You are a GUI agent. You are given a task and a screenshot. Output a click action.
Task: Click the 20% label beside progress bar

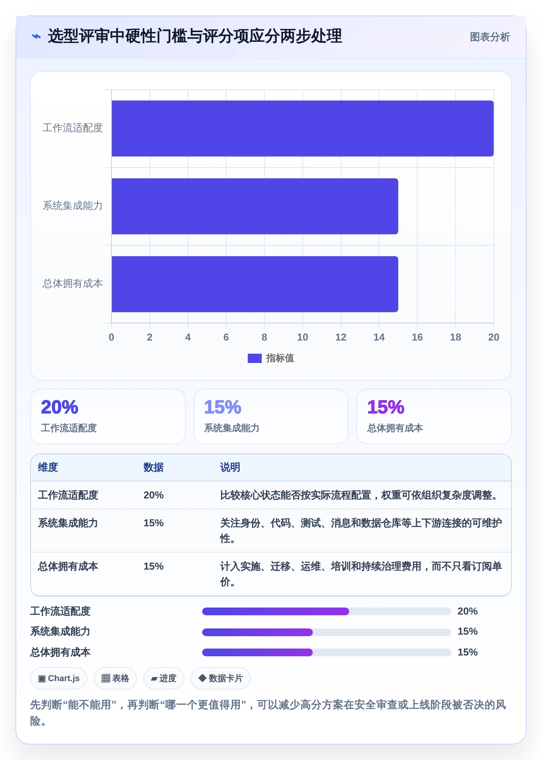(468, 611)
